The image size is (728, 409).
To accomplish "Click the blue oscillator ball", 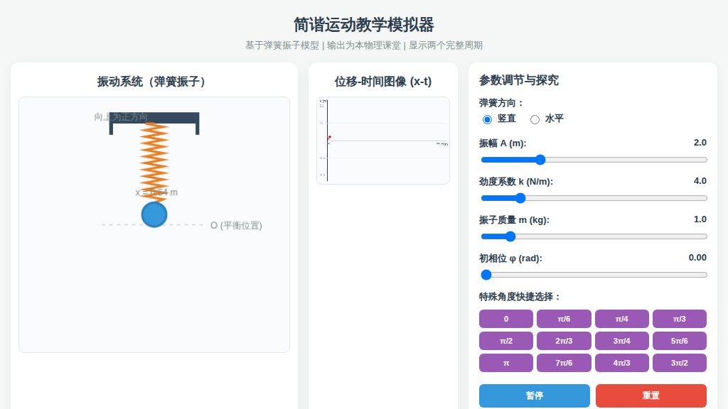I will pyautogui.click(x=154, y=214).
